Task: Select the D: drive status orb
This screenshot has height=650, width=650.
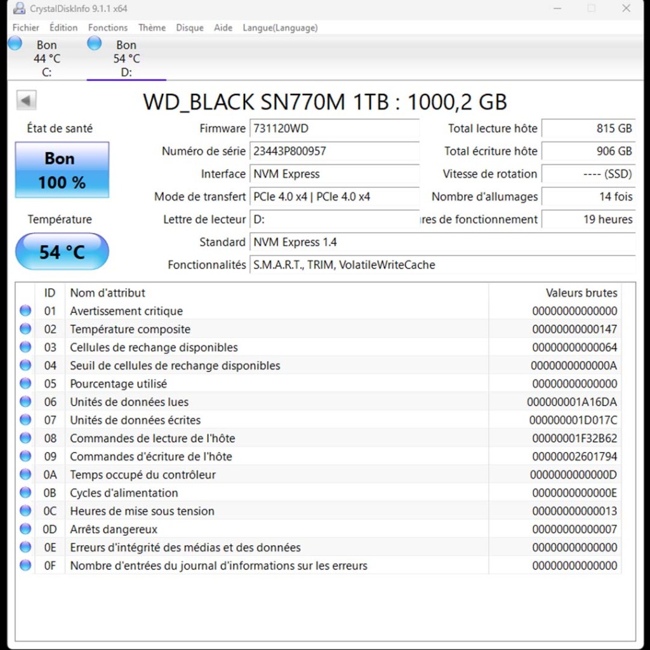Action: 94,43
